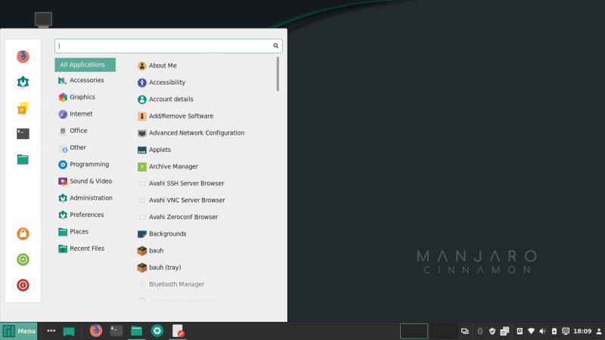Click inside the menu search field
Image resolution: width=605 pixels, height=340 pixels.
click(x=163, y=46)
